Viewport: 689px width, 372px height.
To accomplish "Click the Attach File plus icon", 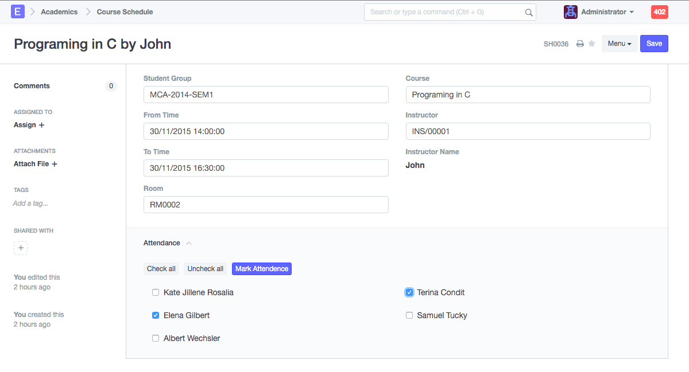I will coord(55,164).
